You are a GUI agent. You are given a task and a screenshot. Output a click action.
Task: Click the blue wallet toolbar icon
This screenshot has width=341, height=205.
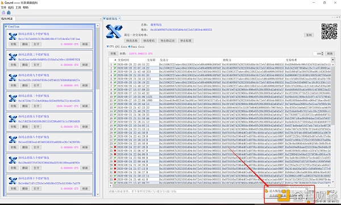[x=9, y=12]
